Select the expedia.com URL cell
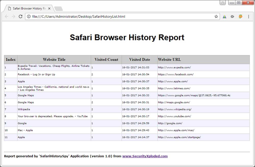 pos(174,68)
